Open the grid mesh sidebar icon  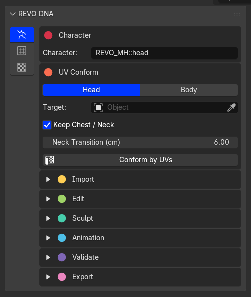(x=22, y=51)
